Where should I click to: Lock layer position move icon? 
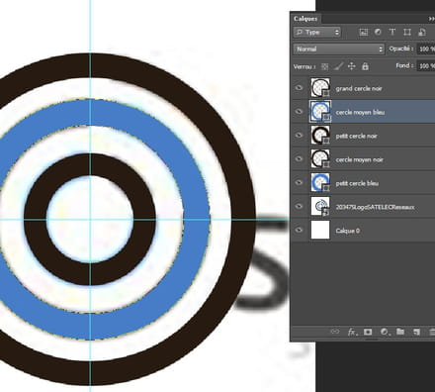point(352,66)
